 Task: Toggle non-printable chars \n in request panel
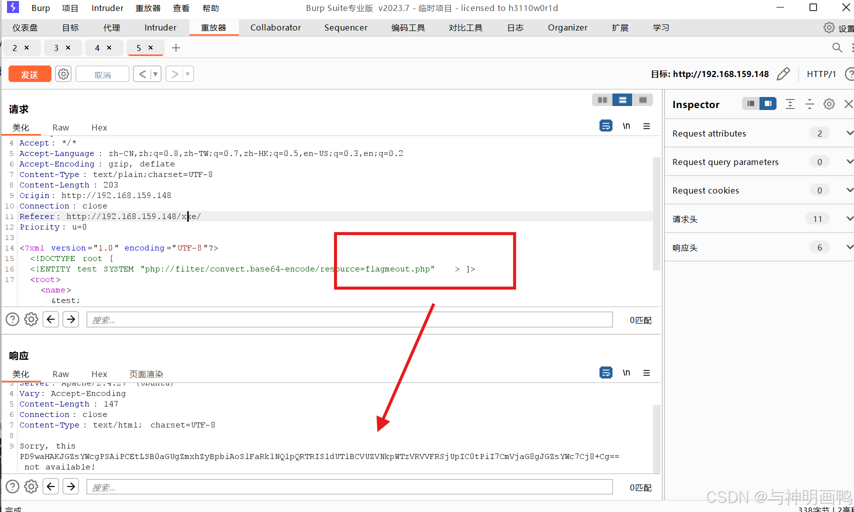tap(626, 126)
